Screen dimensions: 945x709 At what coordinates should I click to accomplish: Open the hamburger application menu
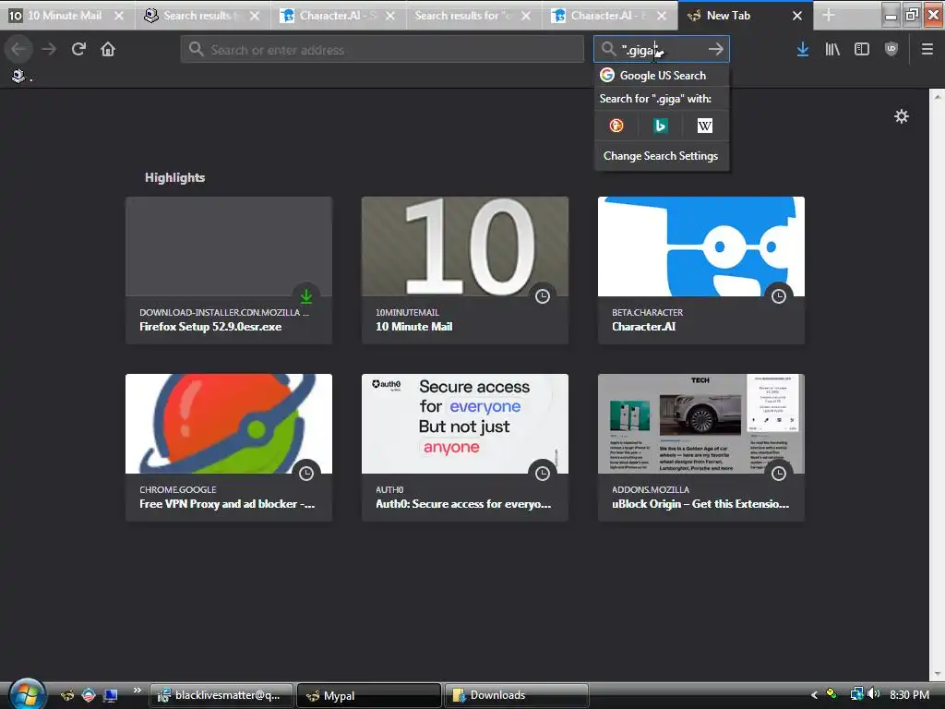927,50
